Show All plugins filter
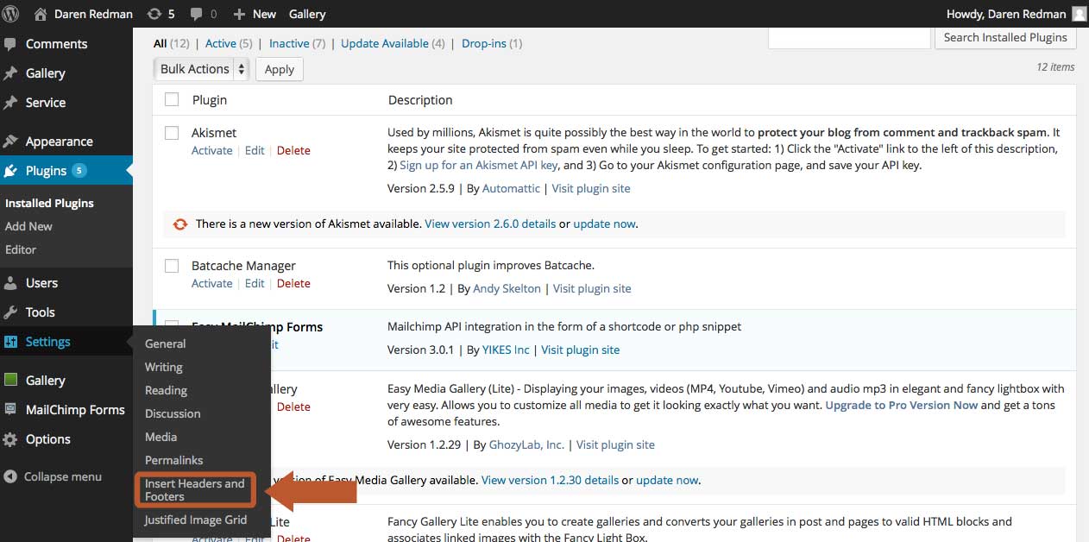Viewport: 1089px width, 542px height. click(160, 43)
